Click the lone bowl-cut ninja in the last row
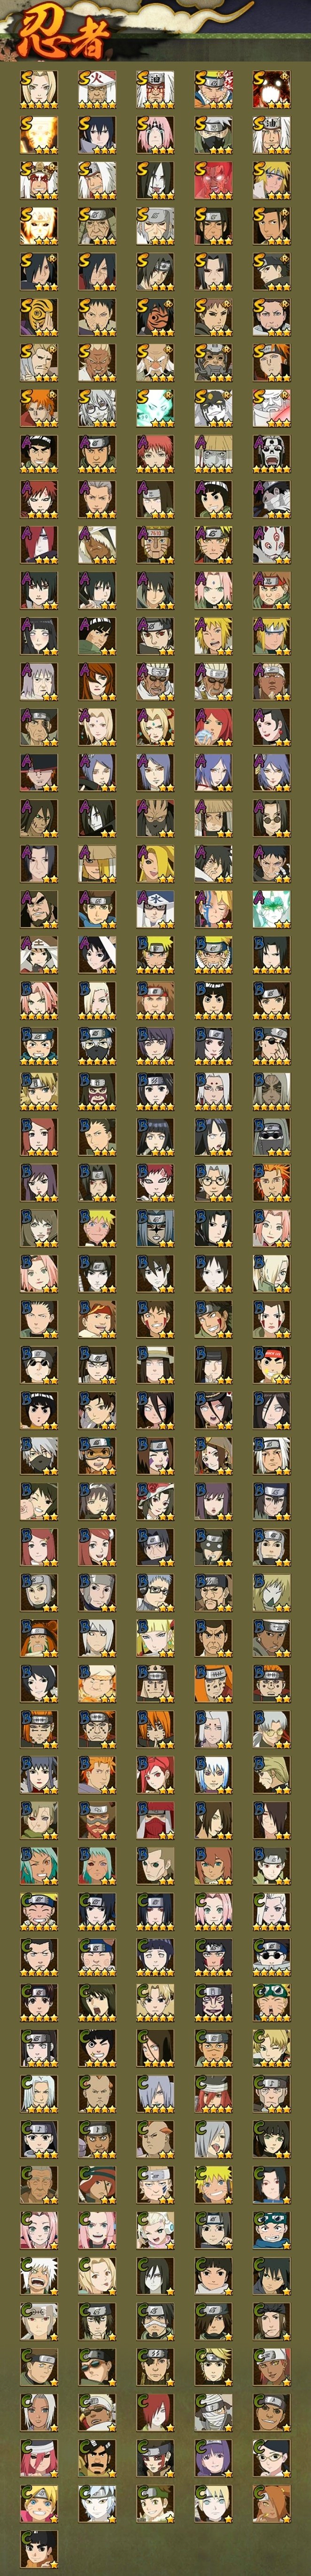Viewport: 311px width, 2576px height. [x=39, y=2549]
